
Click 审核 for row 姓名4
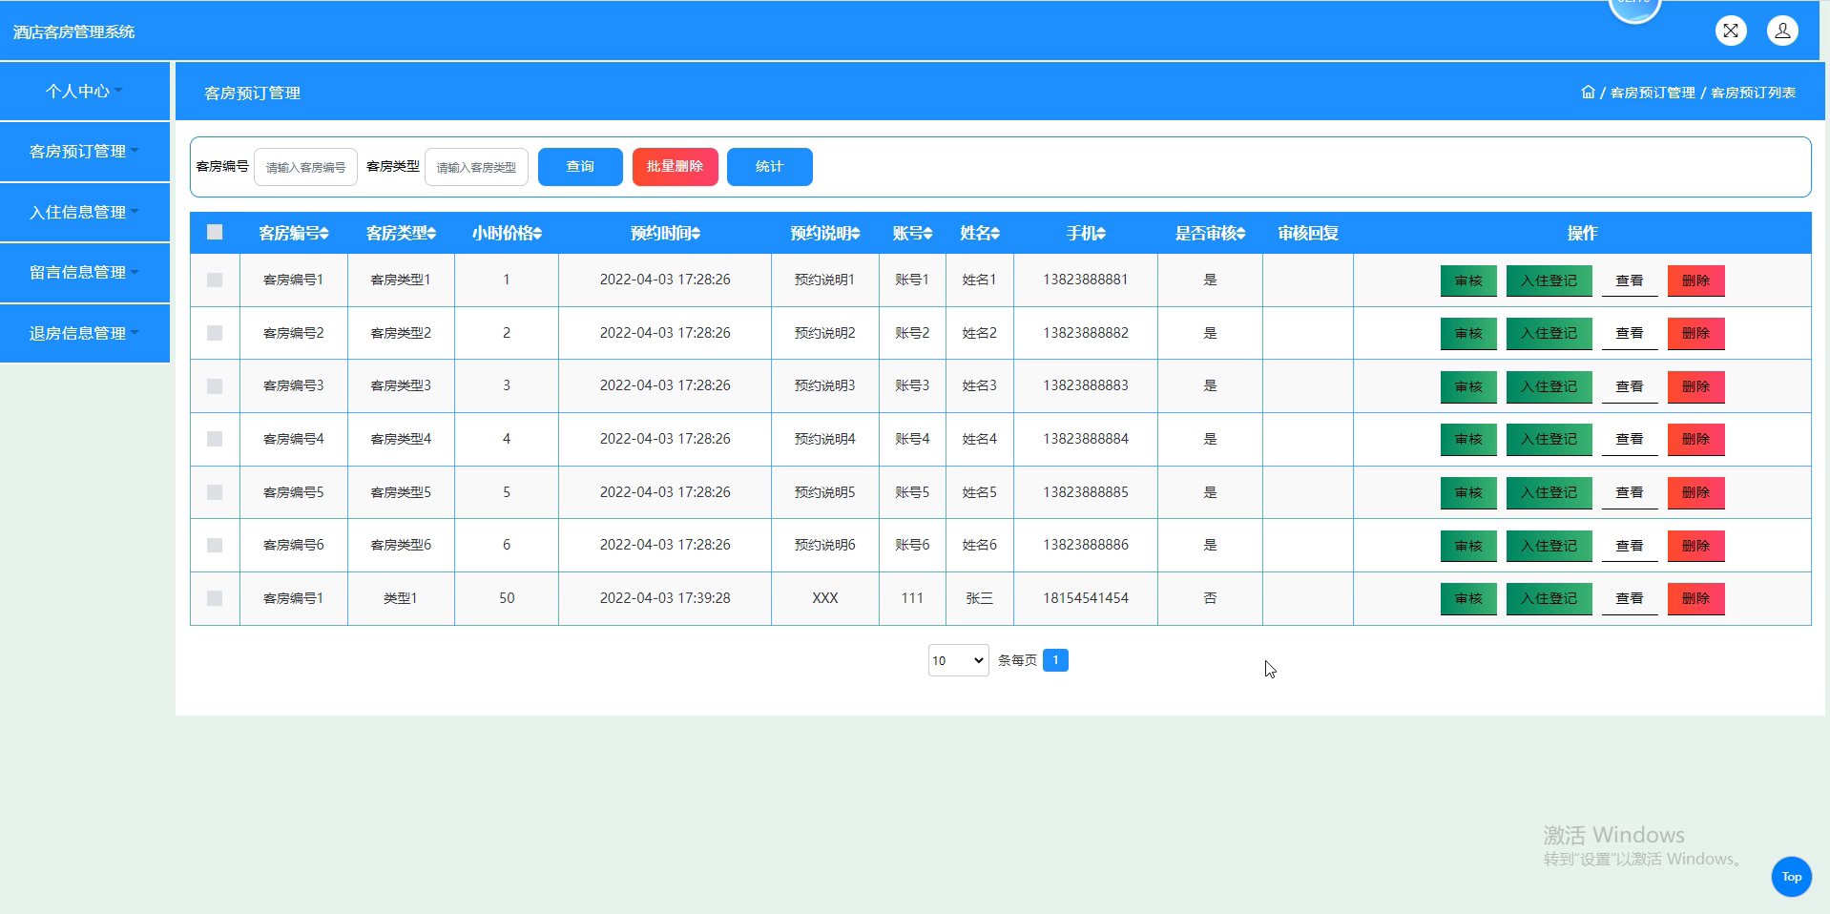(1468, 440)
